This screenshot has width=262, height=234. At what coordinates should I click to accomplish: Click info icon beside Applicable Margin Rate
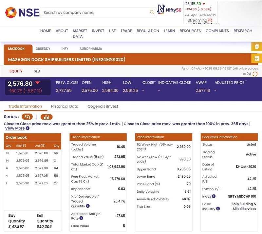click(81, 218)
